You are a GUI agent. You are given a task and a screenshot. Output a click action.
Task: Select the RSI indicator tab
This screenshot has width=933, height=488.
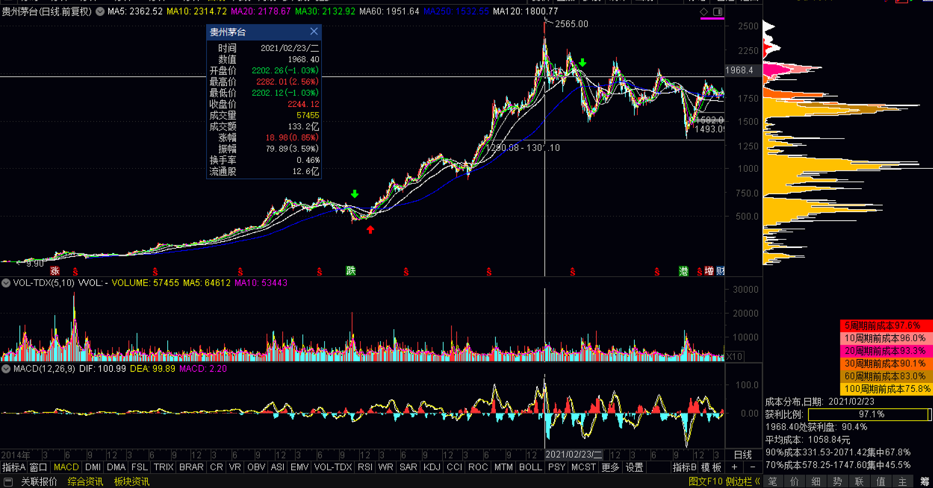tap(365, 468)
